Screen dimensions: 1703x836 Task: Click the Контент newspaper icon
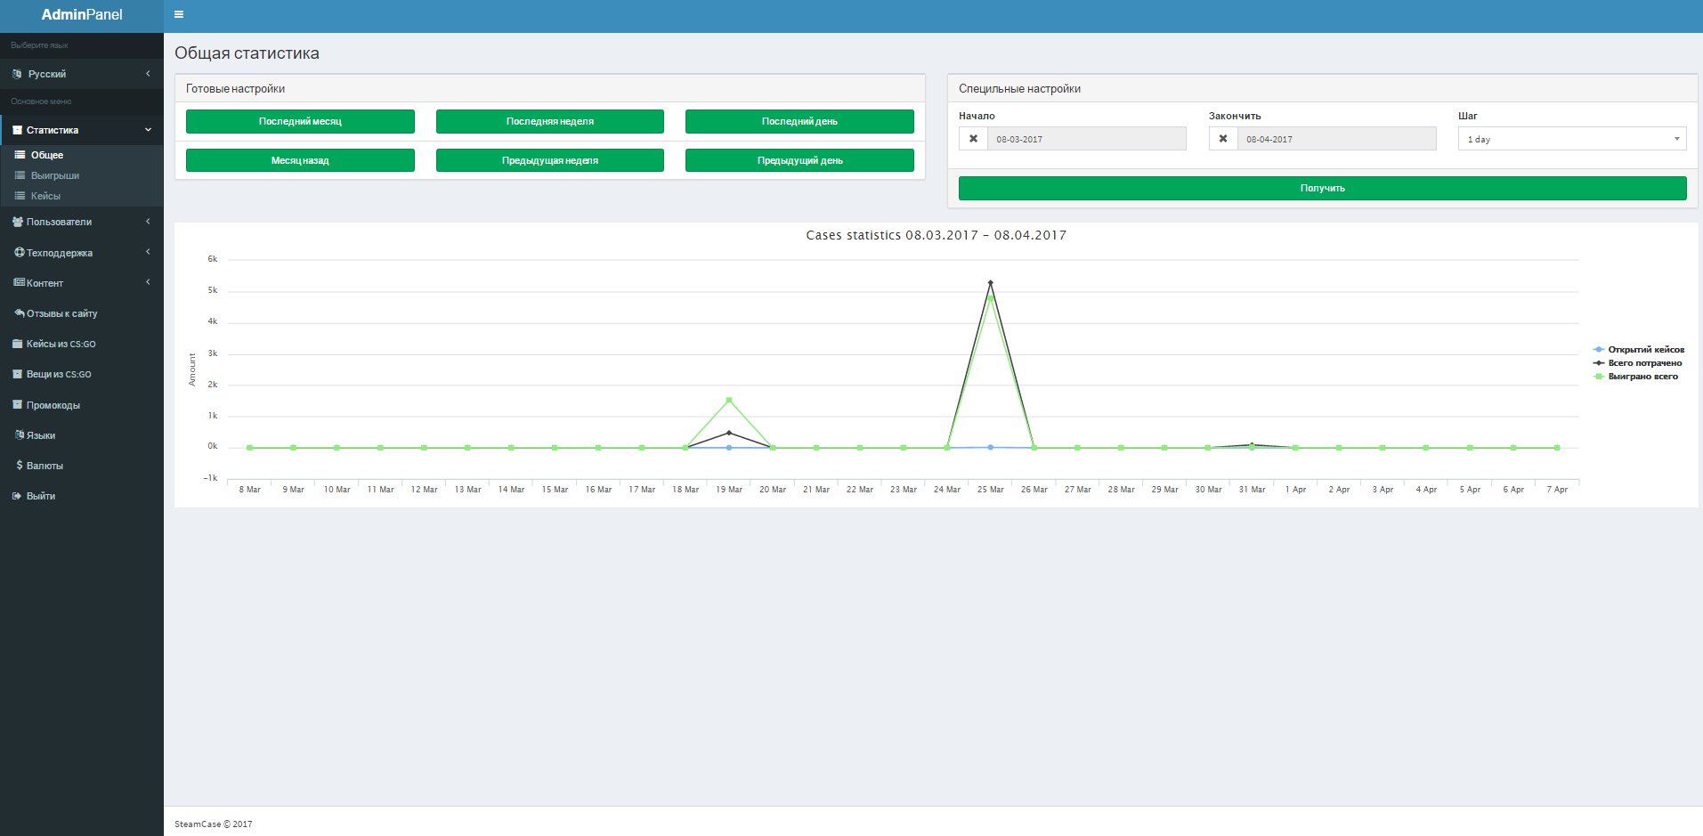point(19,283)
